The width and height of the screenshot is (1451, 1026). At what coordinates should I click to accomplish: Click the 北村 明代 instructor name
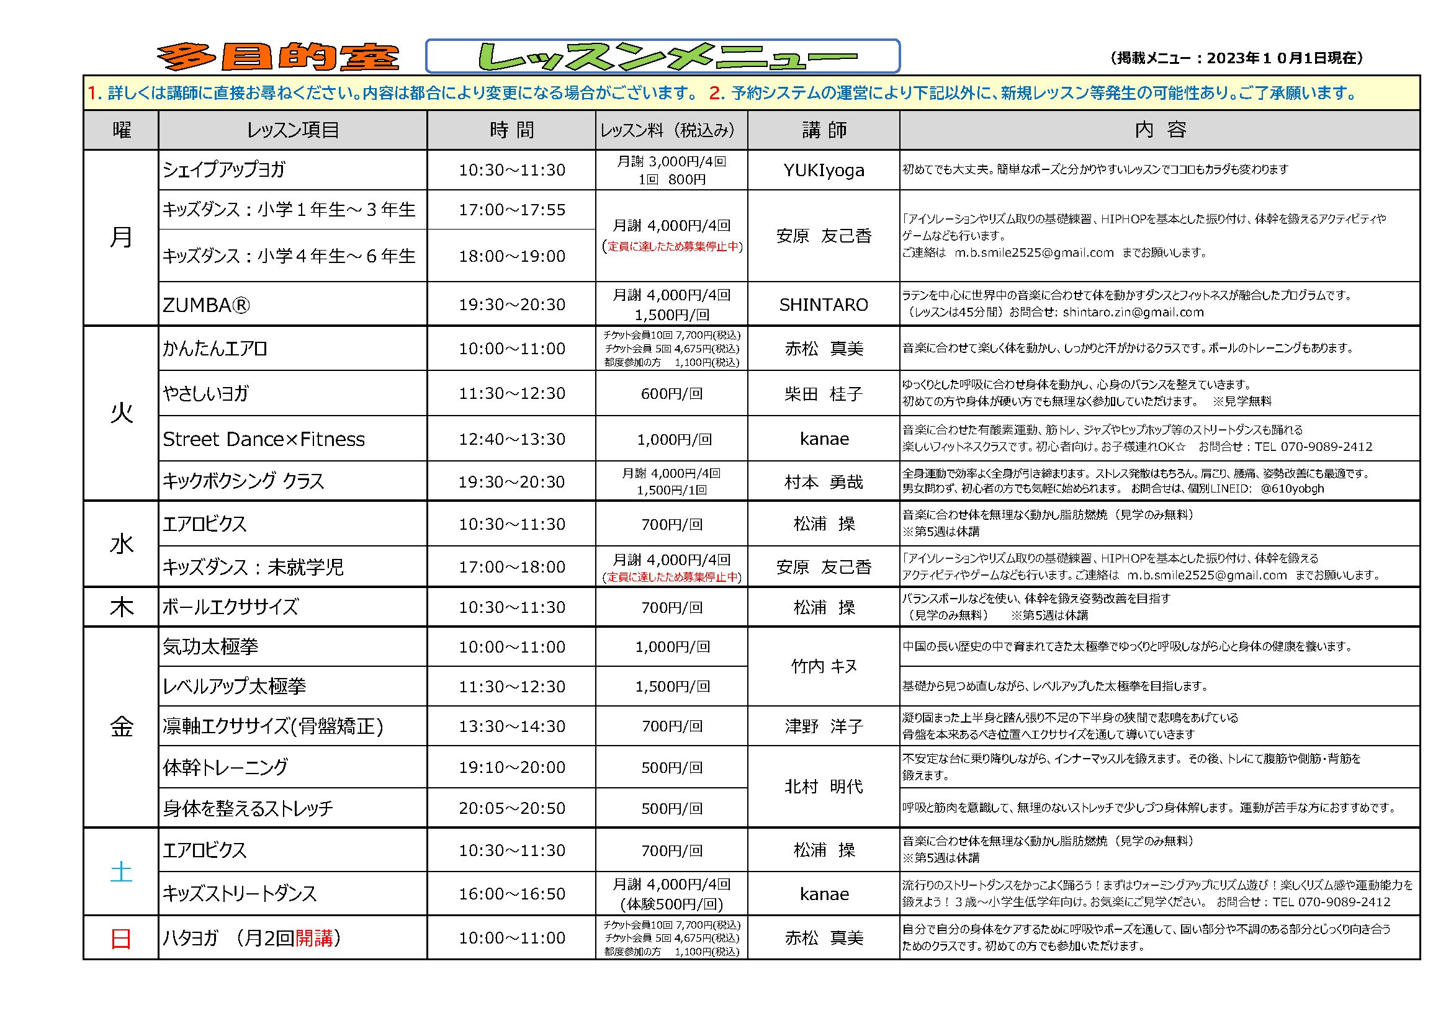tap(824, 787)
